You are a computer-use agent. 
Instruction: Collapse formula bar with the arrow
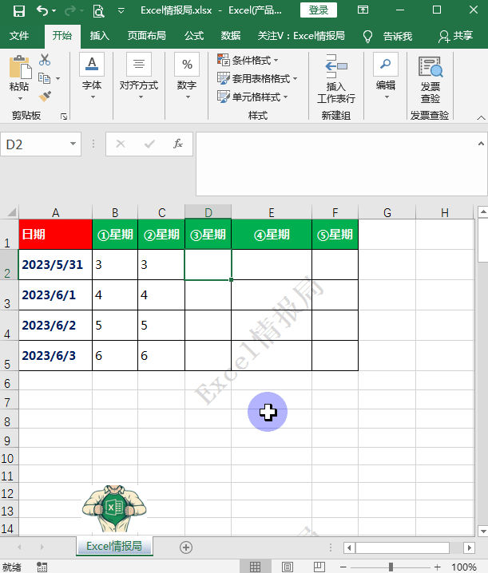(481, 144)
